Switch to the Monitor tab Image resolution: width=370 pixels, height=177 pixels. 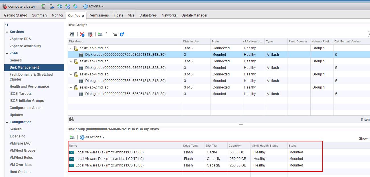click(x=57, y=15)
